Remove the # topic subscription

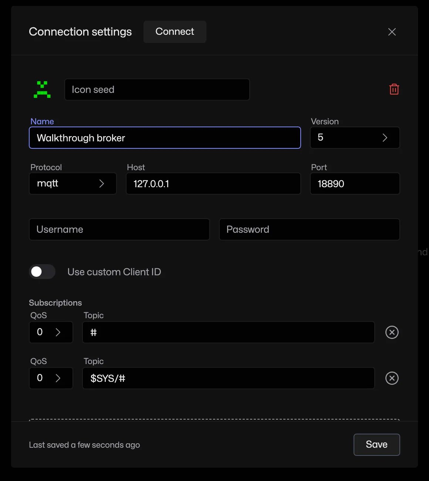click(x=392, y=332)
